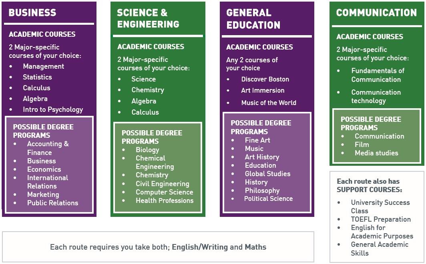Click the Political Science degree program
Screen dimensions: 426x264
[268, 198]
